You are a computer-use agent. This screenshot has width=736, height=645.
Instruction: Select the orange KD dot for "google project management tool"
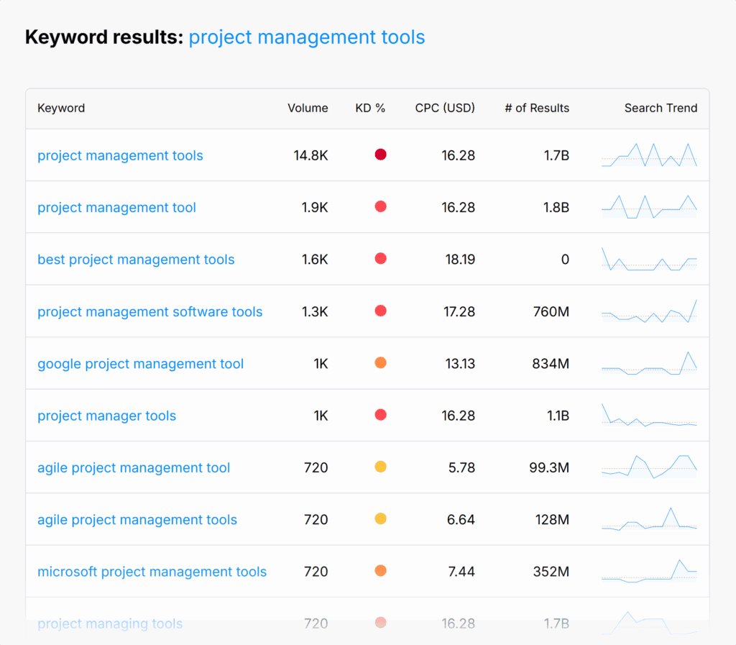pyautogui.click(x=380, y=362)
